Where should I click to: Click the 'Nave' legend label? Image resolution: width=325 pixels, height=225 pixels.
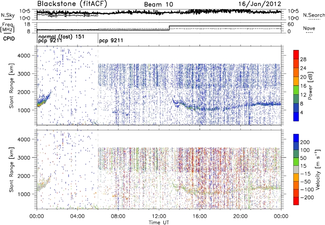[309, 28]
